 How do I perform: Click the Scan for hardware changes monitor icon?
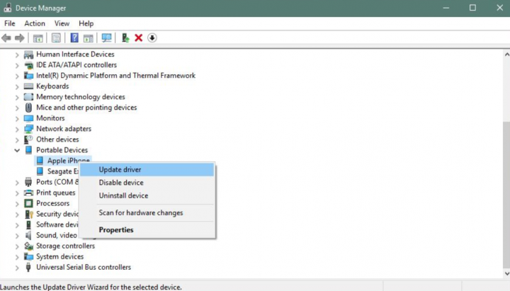pos(106,38)
